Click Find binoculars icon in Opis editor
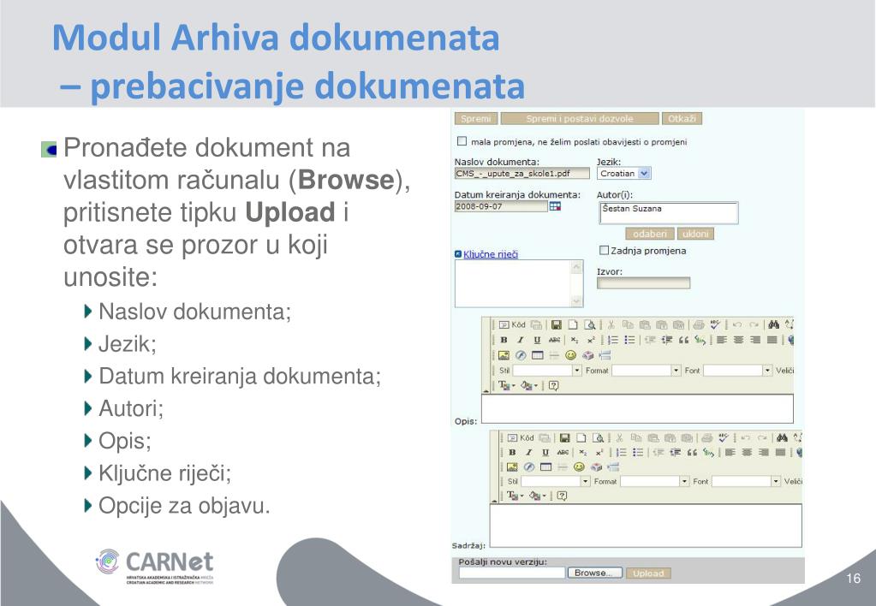 tap(773, 324)
